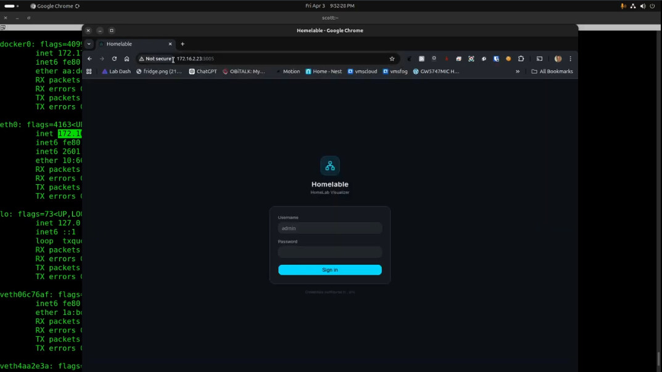Click the Chrome profile avatar

tap(558, 59)
